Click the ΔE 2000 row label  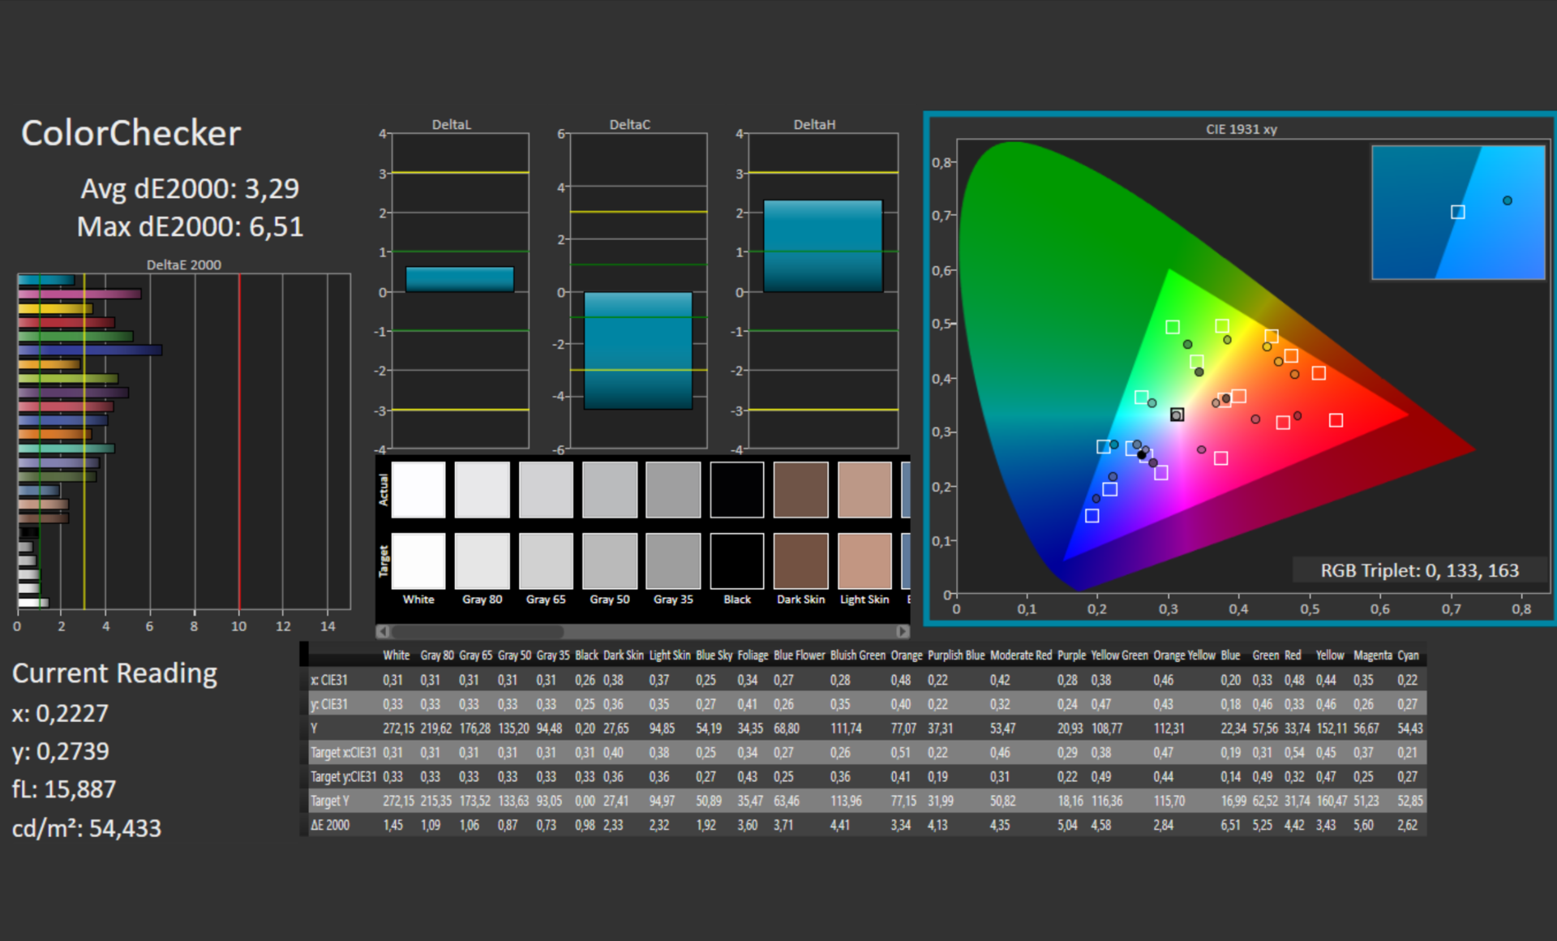(330, 825)
